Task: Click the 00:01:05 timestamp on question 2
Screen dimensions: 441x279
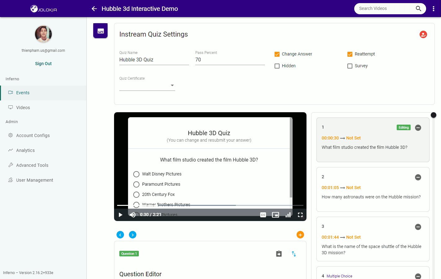Action: [330, 188]
